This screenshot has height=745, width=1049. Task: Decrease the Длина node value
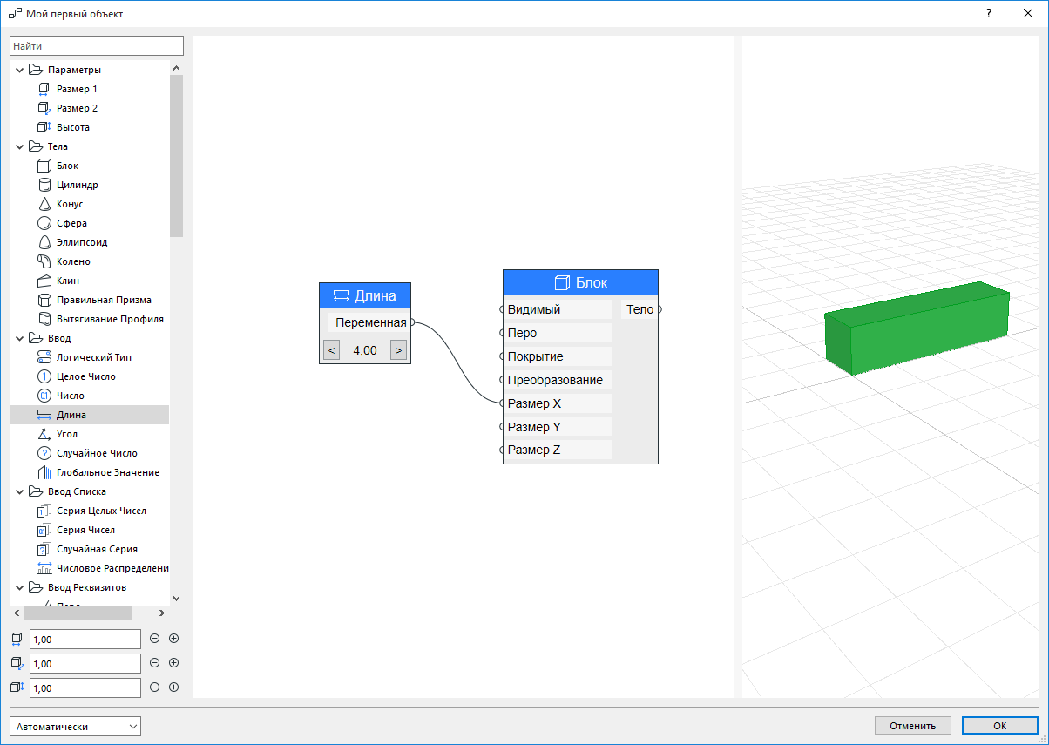[x=331, y=350]
